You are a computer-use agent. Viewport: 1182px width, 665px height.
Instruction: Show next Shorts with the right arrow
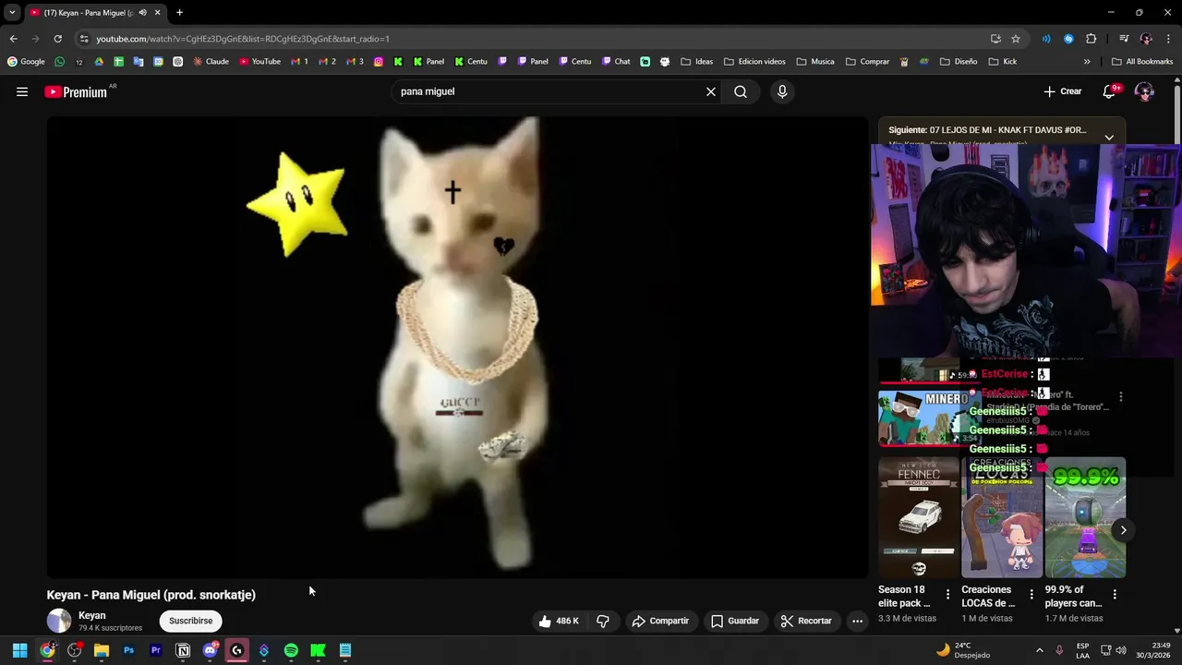click(1123, 529)
